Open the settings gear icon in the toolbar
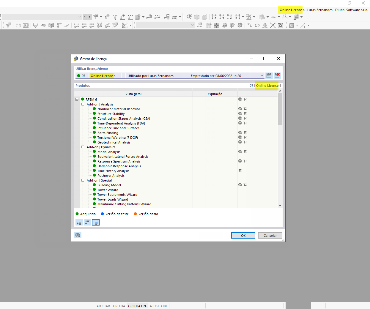 tap(280, 25)
